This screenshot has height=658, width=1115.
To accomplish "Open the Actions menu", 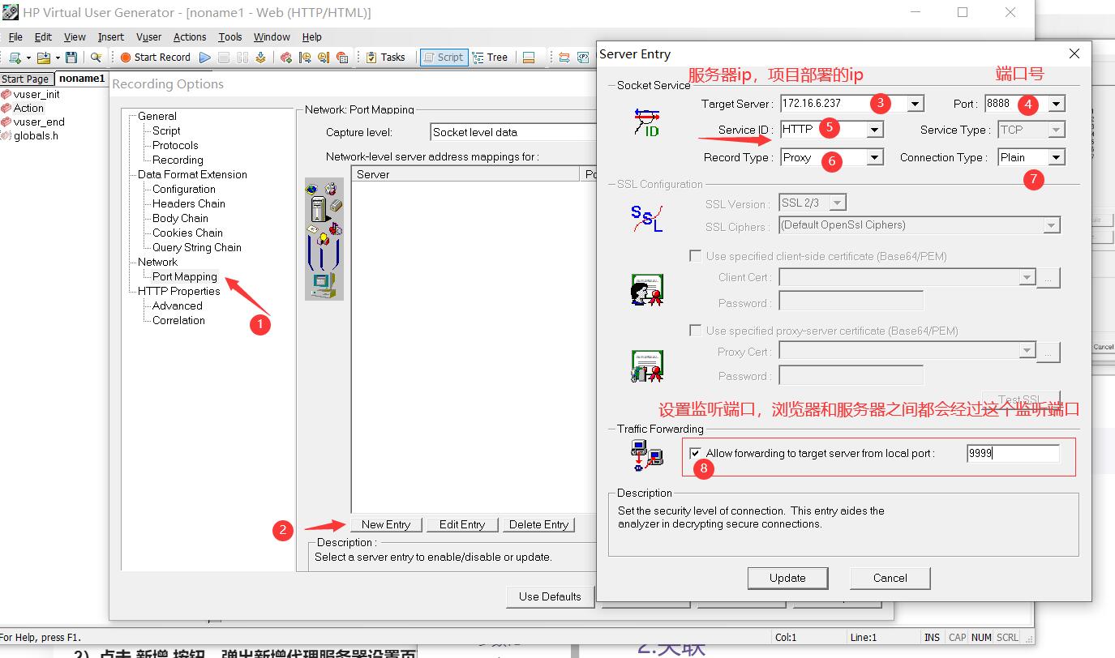I will pyautogui.click(x=190, y=36).
